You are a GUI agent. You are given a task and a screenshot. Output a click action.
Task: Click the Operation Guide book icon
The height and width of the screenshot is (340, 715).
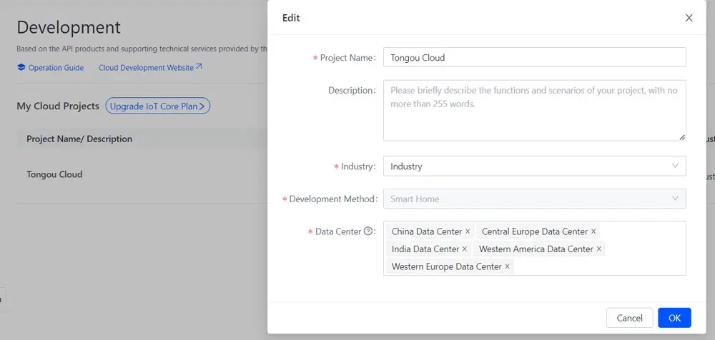(x=21, y=68)
